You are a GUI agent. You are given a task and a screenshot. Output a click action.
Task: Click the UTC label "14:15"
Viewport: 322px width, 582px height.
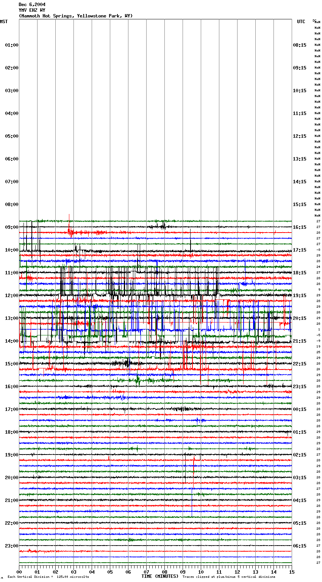click(300, 182)
